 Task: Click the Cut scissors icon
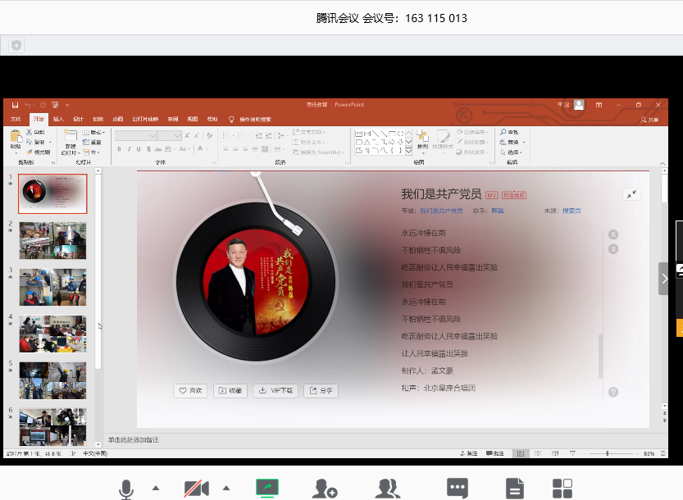[30, 132]
